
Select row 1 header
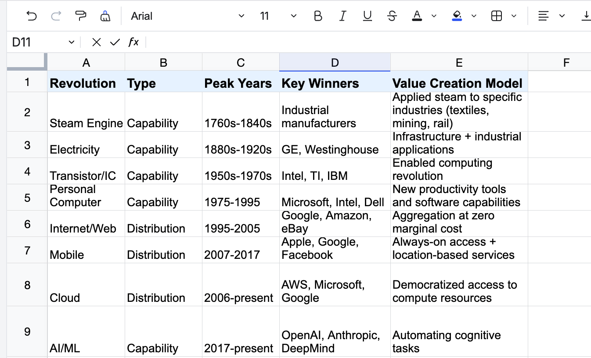pos(27,82)
